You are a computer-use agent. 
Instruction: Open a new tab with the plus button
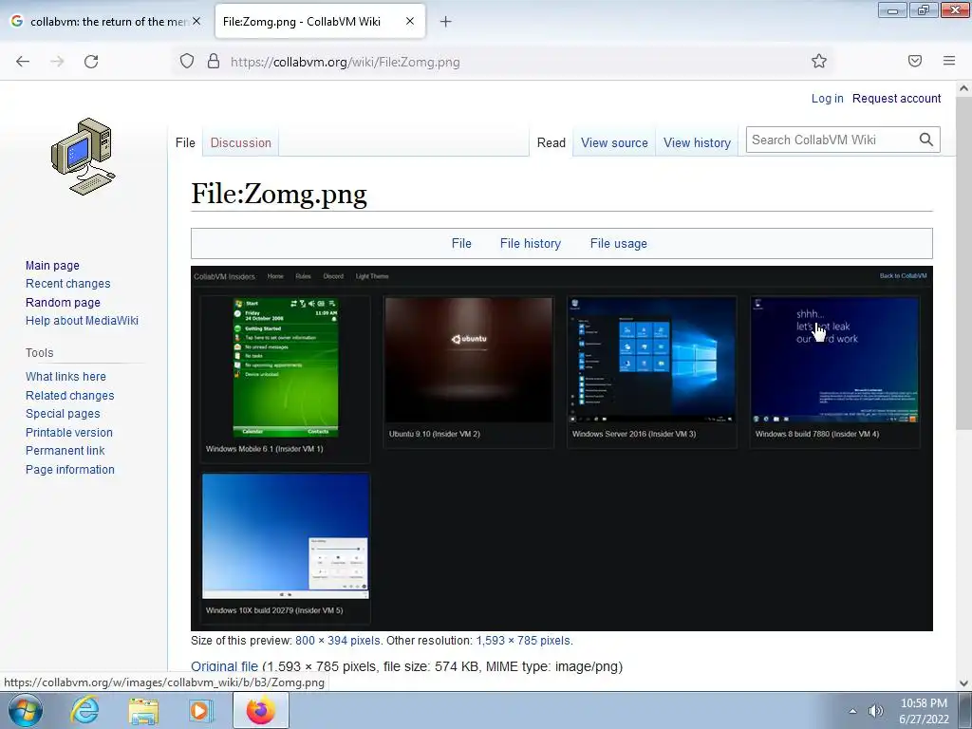[446, 22]
